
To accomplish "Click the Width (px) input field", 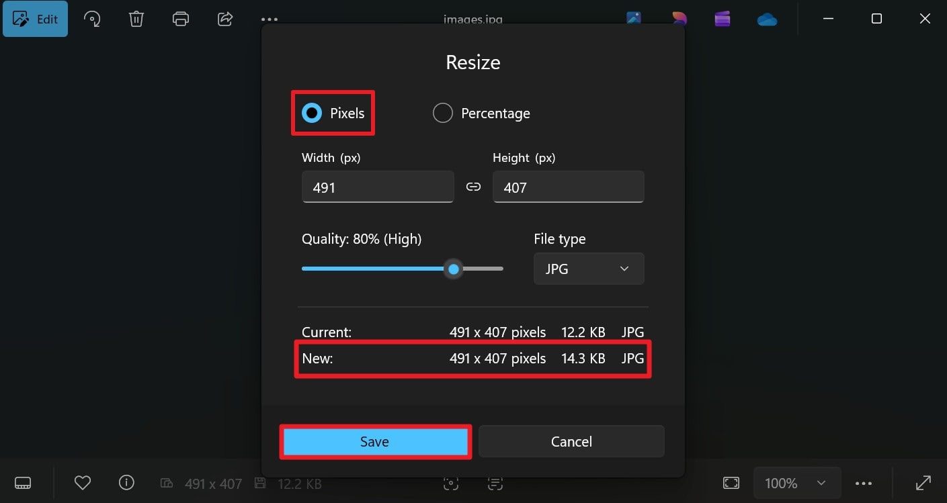I will (378, 187).
